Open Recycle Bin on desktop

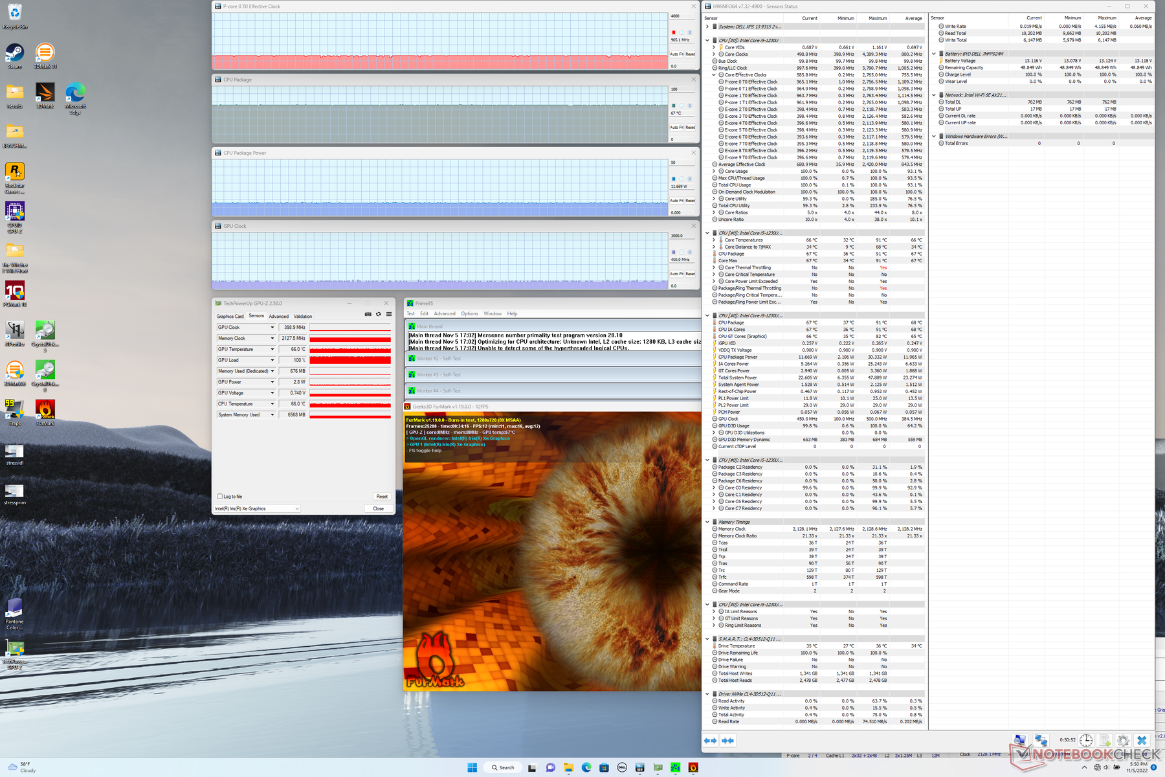15,17
